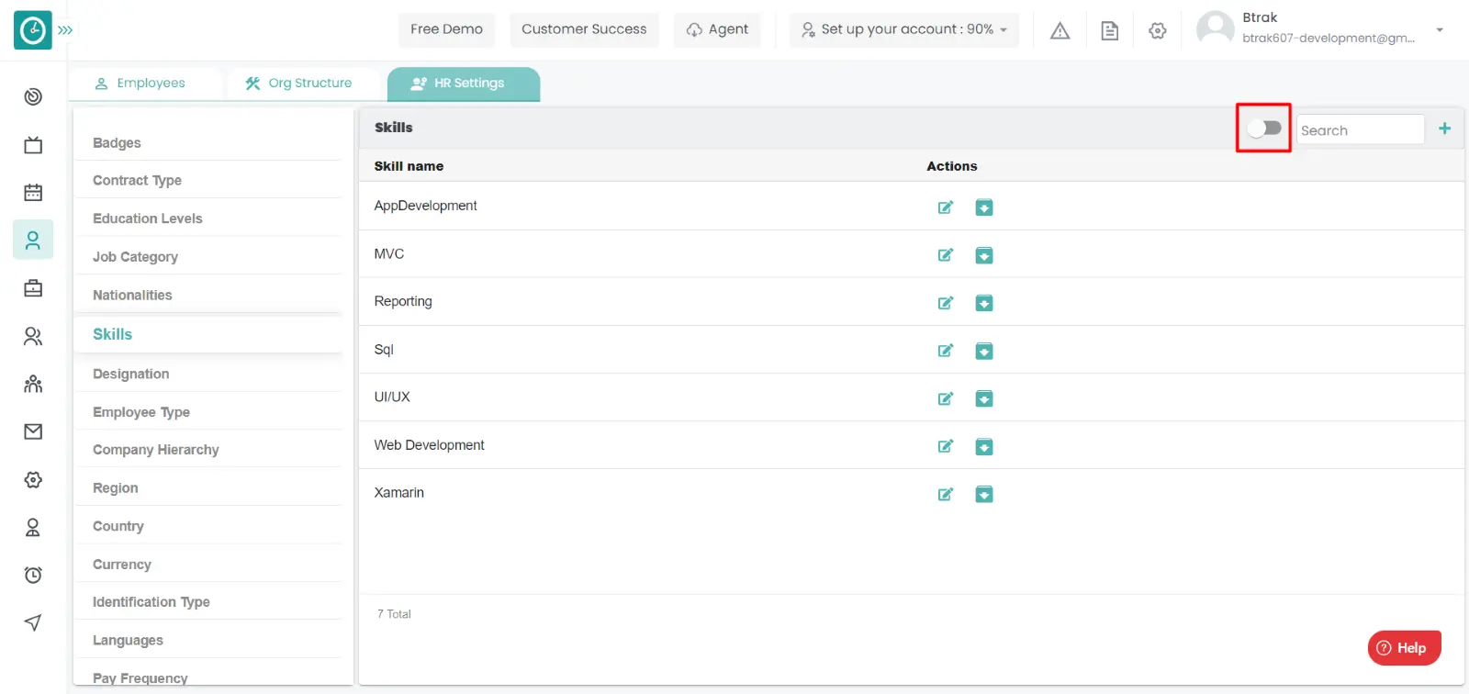Add a new skill with plus icon
Viewport: 1469px width, 694px height.
pos(1444,129)
